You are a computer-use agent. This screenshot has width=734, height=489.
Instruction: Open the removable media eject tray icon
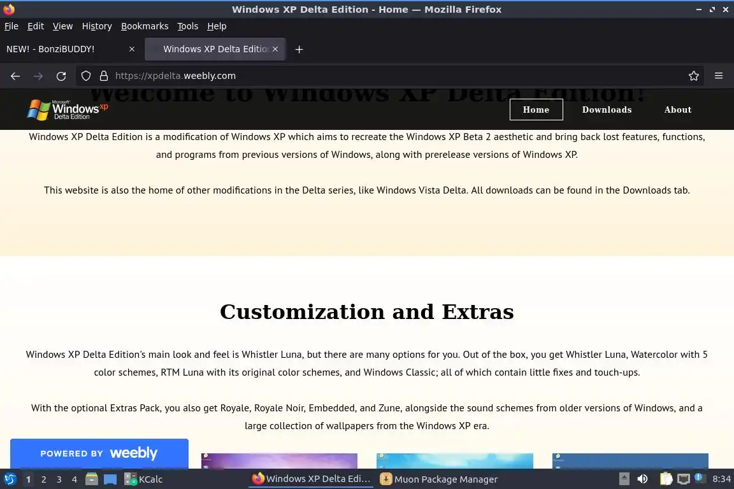624,479
